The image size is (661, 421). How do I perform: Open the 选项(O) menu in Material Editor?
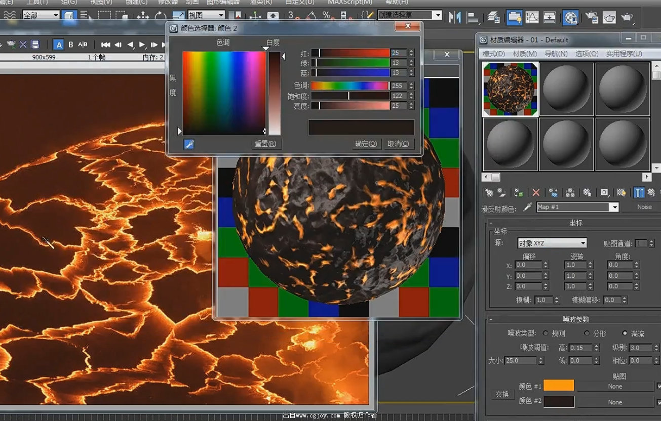587,54
